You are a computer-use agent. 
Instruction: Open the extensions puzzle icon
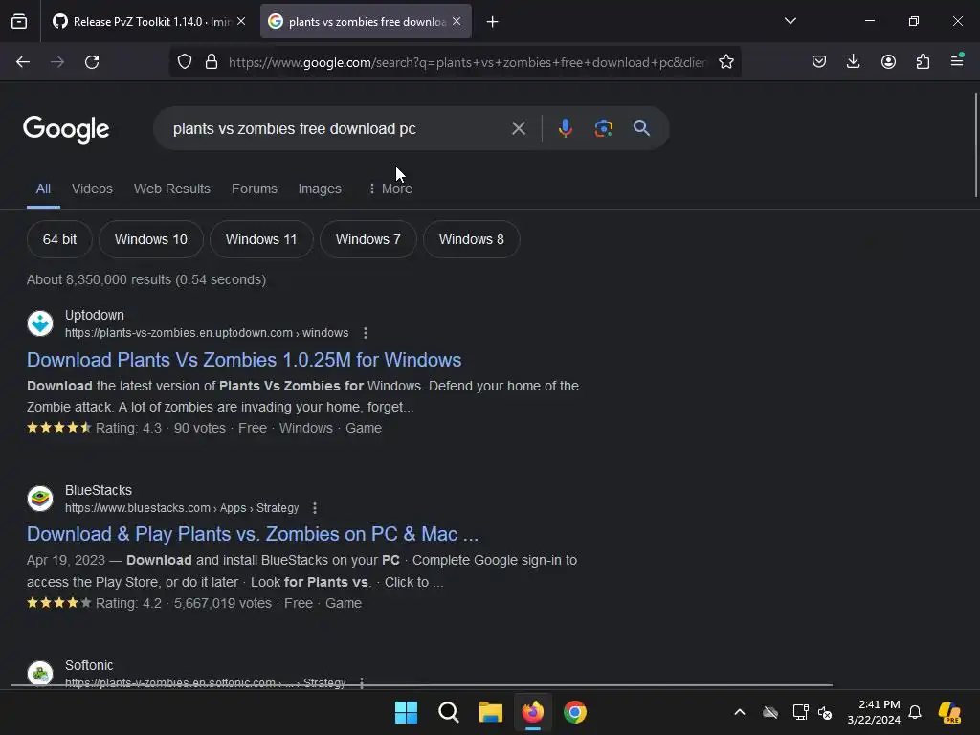coord(923,62)
